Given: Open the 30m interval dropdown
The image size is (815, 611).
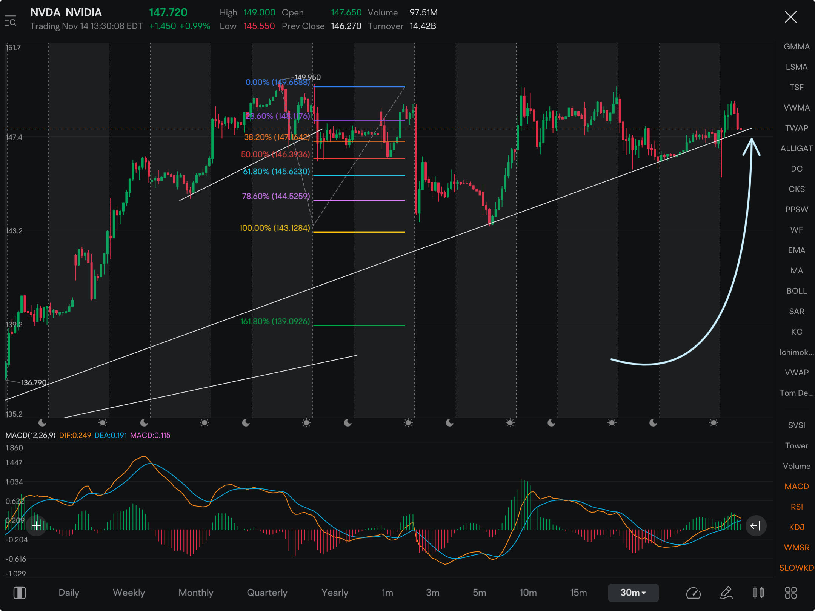Looking at the screenshot, I should pos(633,593).
